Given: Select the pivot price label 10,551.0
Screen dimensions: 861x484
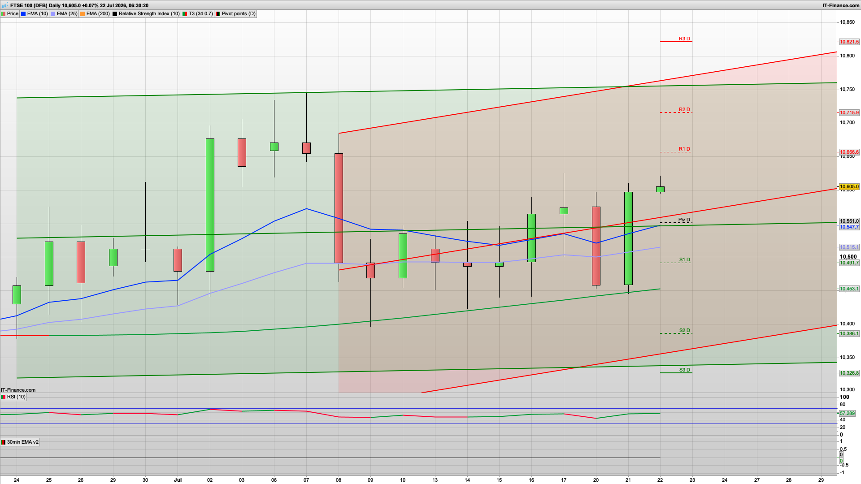Looking at the screenshot, I should tap(849, 221).
